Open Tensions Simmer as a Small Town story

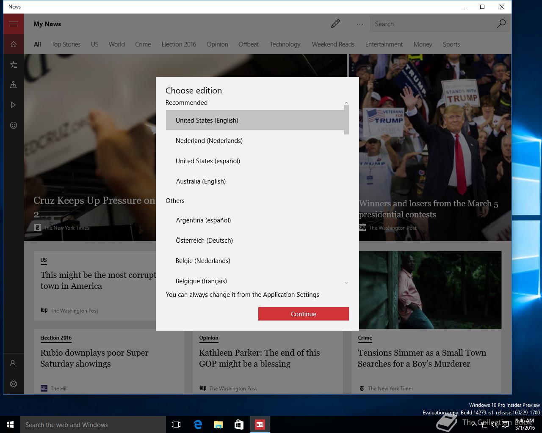pos(422,358)
